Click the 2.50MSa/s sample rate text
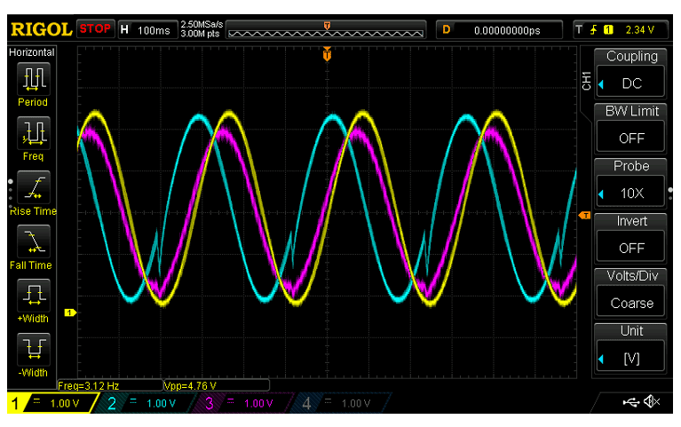The image size is (681, 427). tap(202, 24)
